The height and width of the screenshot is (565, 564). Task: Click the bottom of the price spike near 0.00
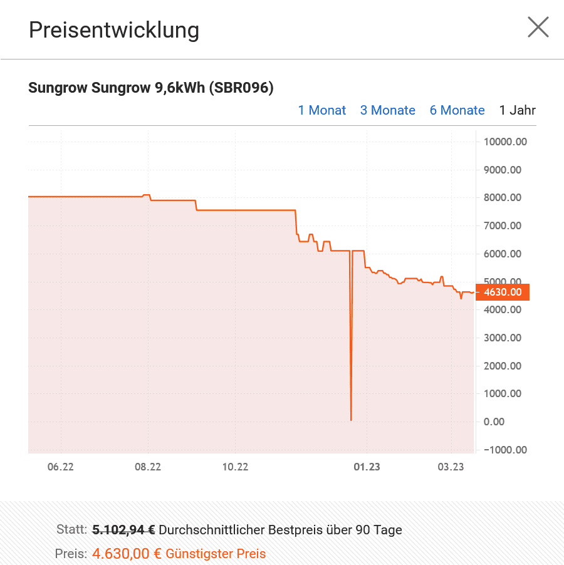pos(351,419)
